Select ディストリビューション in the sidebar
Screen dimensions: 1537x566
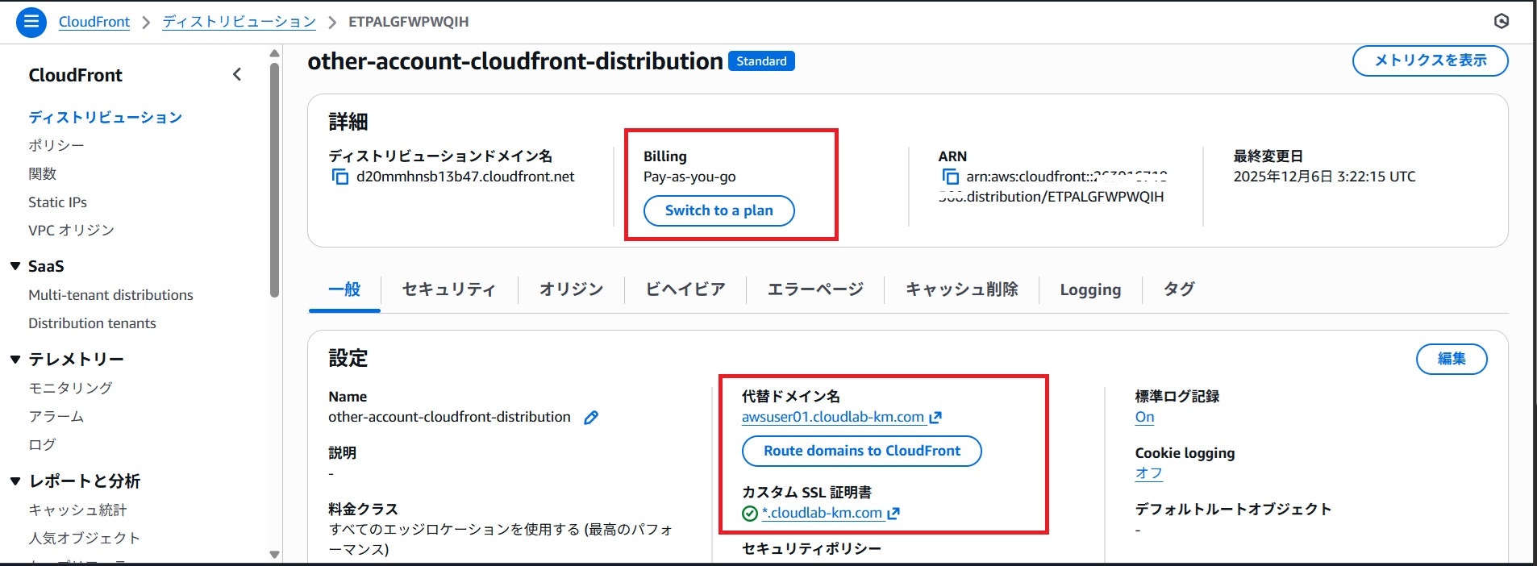[x=105, y=118]
